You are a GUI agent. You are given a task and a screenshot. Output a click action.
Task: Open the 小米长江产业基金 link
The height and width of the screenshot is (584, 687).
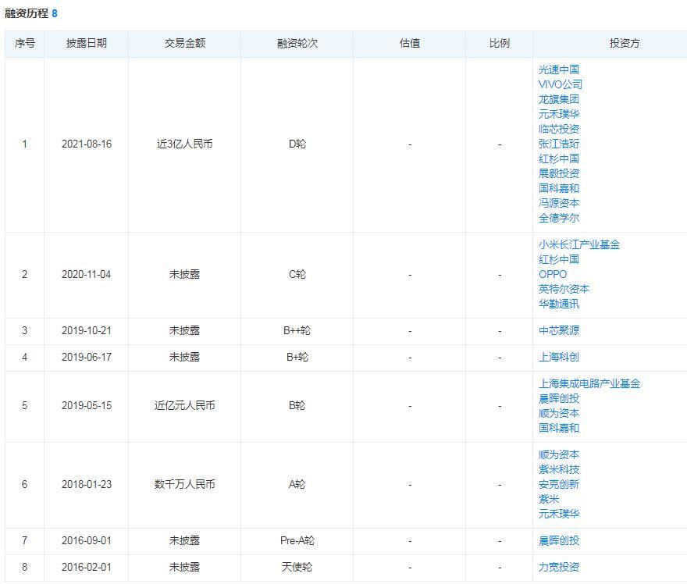coord(578,244)
